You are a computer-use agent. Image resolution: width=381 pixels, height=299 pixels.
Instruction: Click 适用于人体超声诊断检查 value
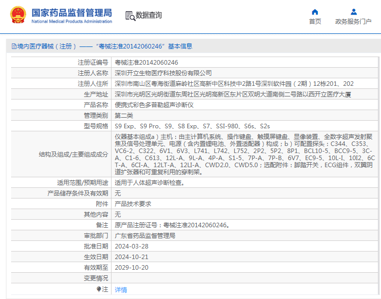(150, 182)
